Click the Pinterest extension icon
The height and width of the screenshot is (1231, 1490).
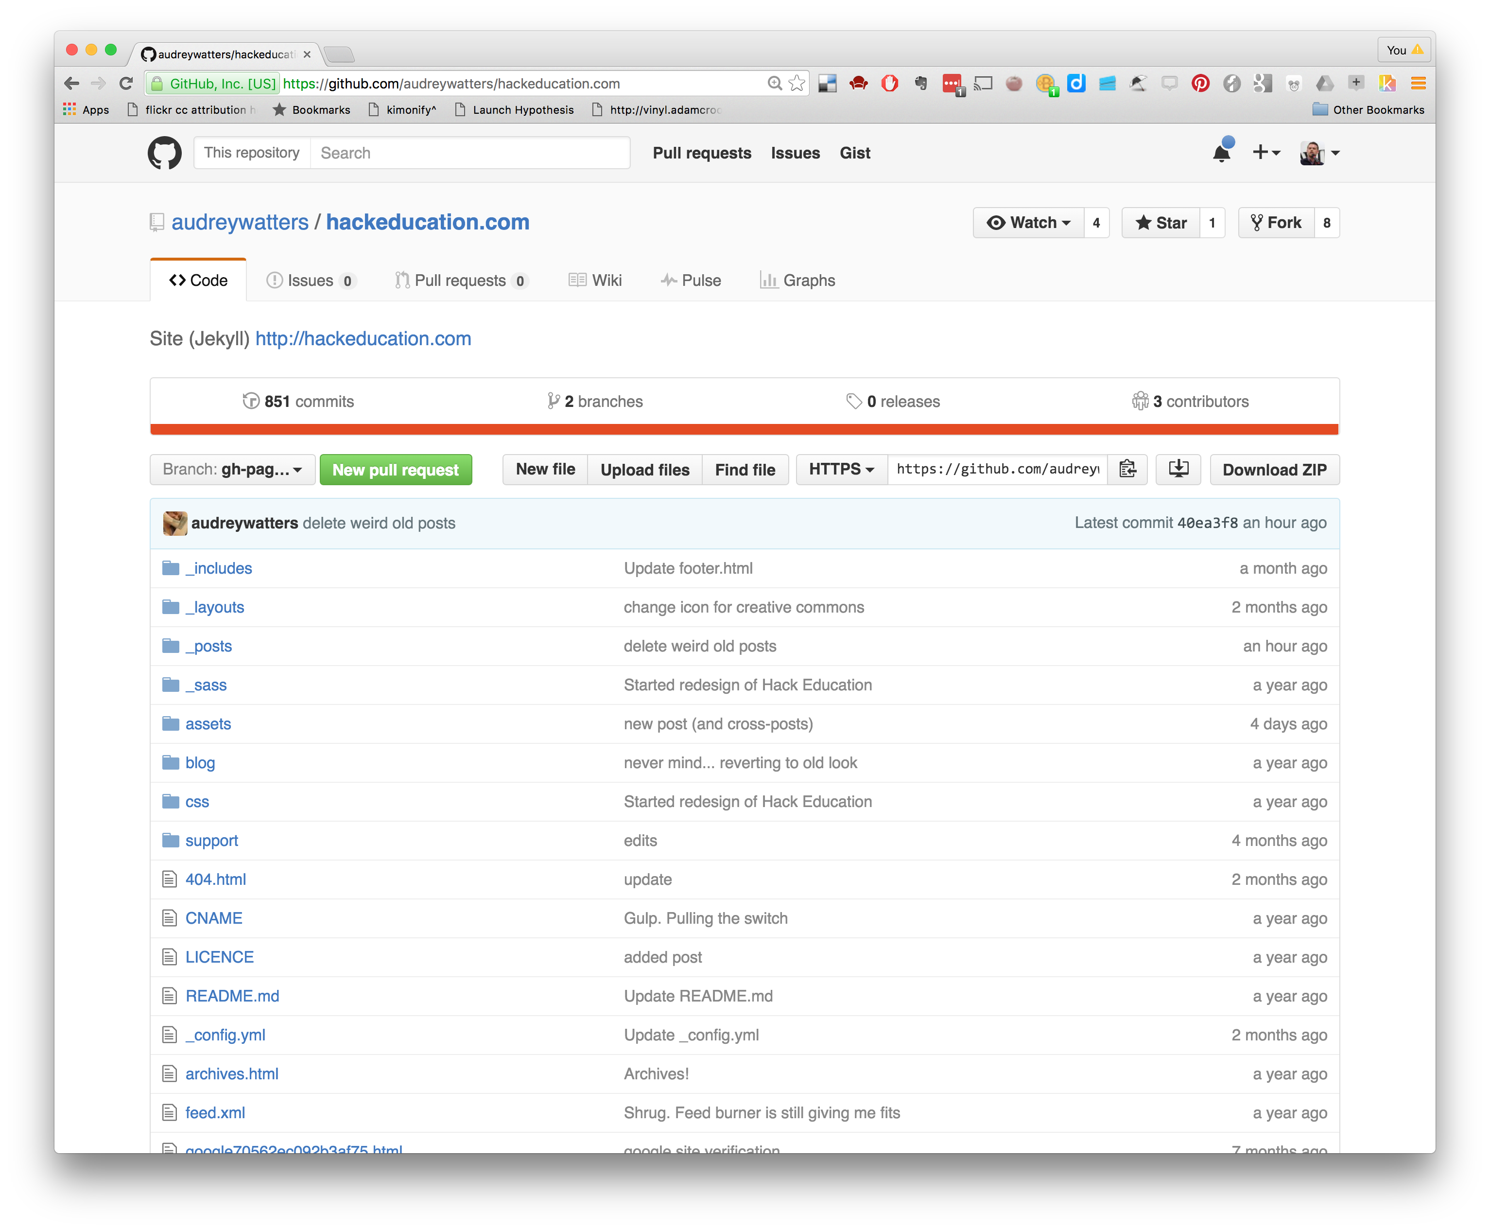1200,84
